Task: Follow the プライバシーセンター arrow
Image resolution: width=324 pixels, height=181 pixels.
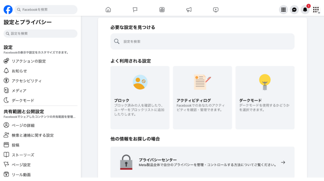Action: 283,162
